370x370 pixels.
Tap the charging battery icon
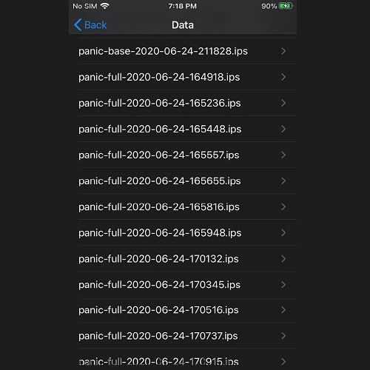pos(286,6)
